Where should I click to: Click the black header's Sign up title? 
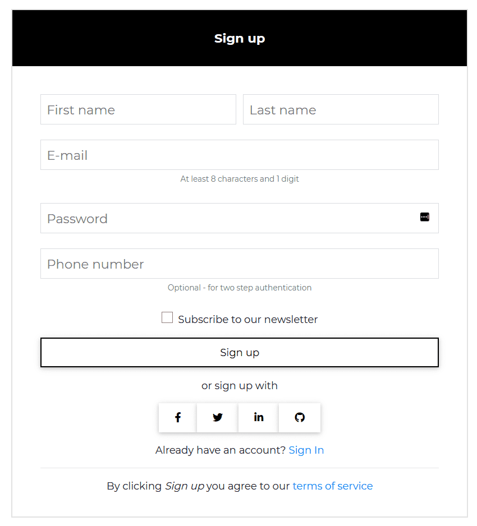pyautogui.click(x=240, y=39)
